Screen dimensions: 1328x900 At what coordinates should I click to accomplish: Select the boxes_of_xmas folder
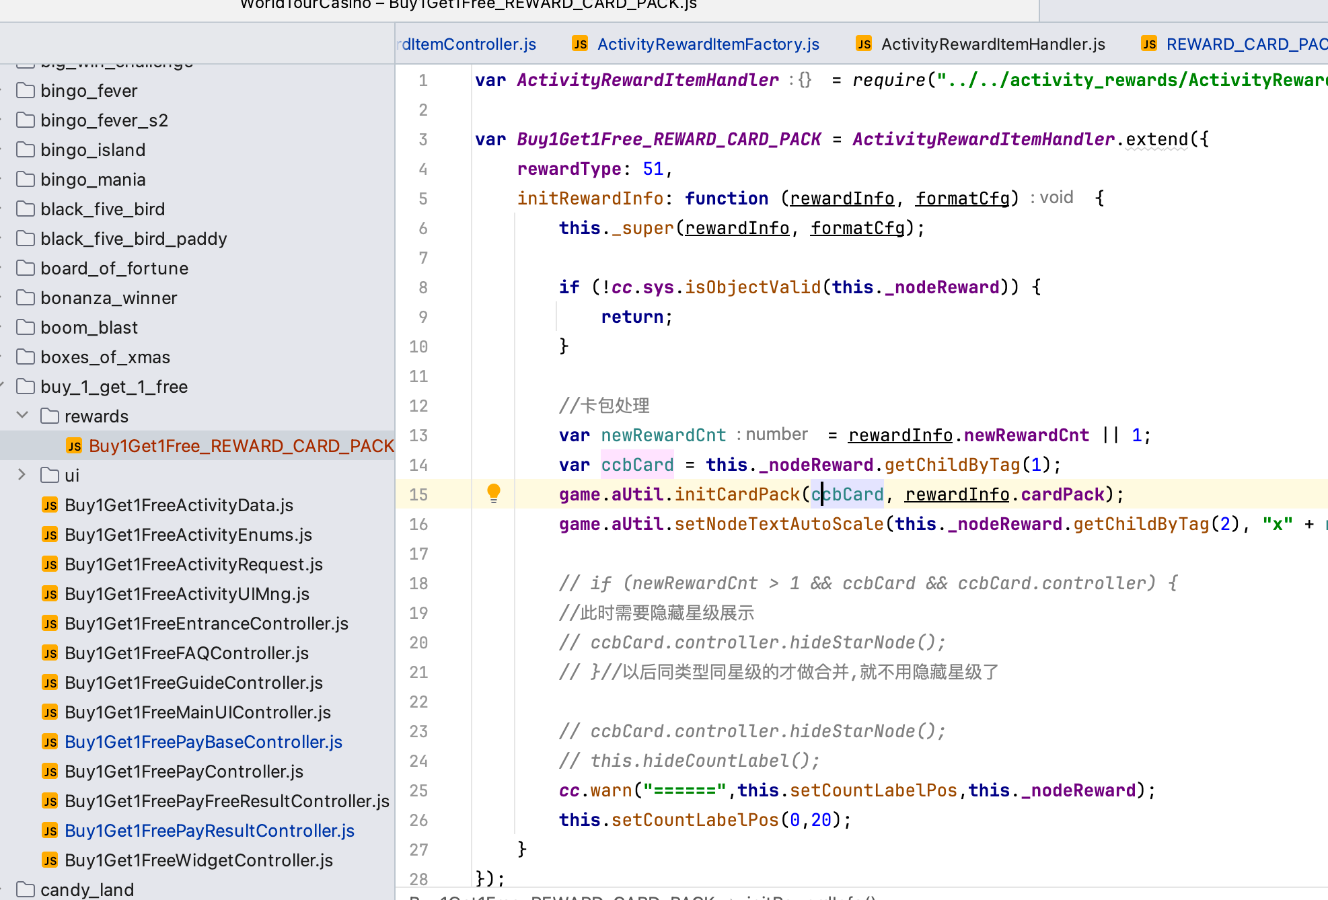[x=105, y=357]
